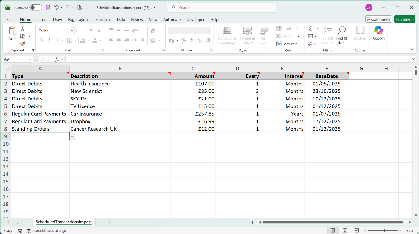Viewport: 419px width, 234px height.
Task: Toggle the AutoSave switch
Action: pyautogui.click(x=36, y=7)
